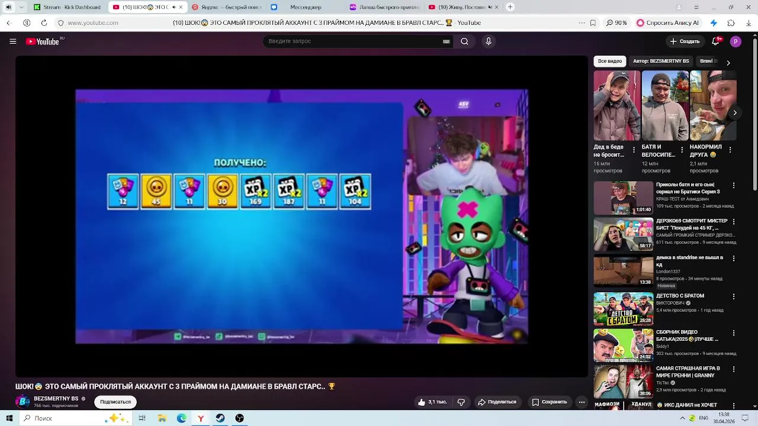Click 'Спросить Алису AI' button
The height and width of the screenshot is (426, 758).
tap(668, 22)
